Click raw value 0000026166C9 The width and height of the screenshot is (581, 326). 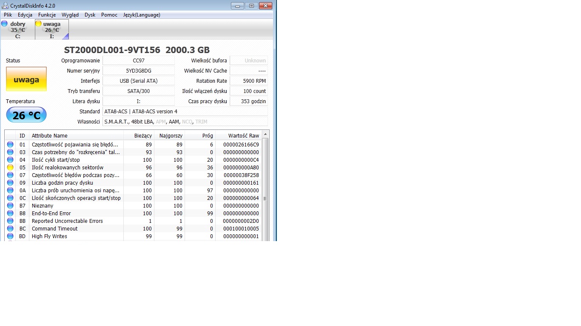[x=241, y=145]
